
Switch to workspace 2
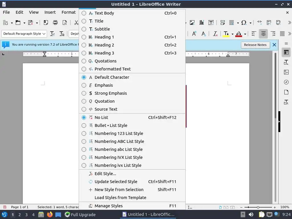[x=20, y=215]
